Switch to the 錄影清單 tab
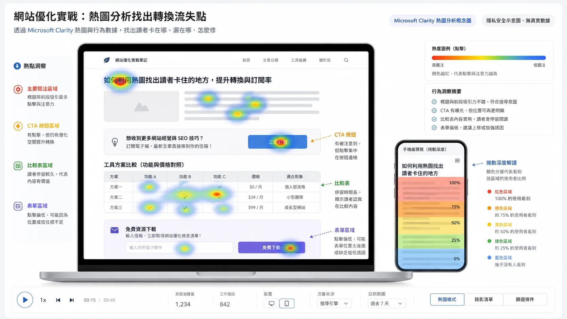567x319 pixels. tap(484, 300)
